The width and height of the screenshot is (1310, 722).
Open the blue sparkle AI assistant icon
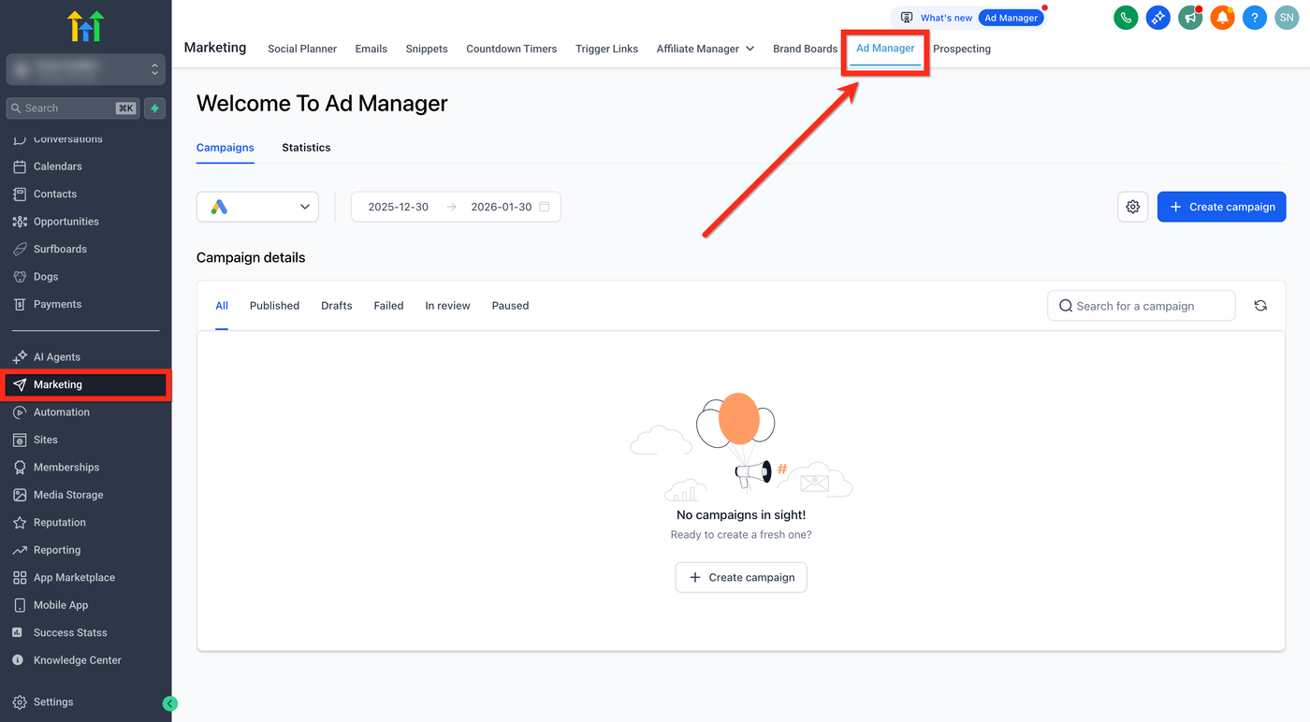tap(1158, 18)
